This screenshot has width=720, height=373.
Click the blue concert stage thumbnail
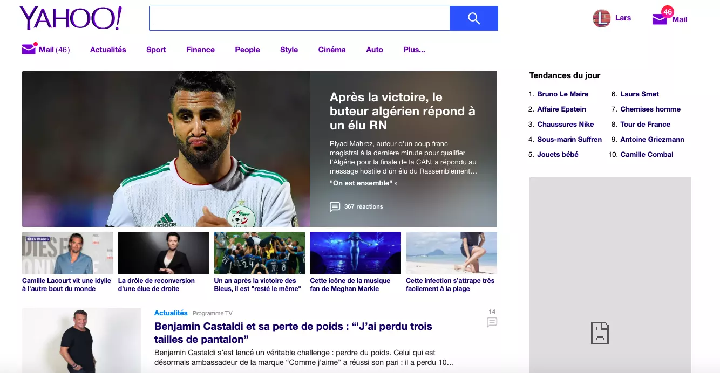pyautogui.click(x=355, y=253)
